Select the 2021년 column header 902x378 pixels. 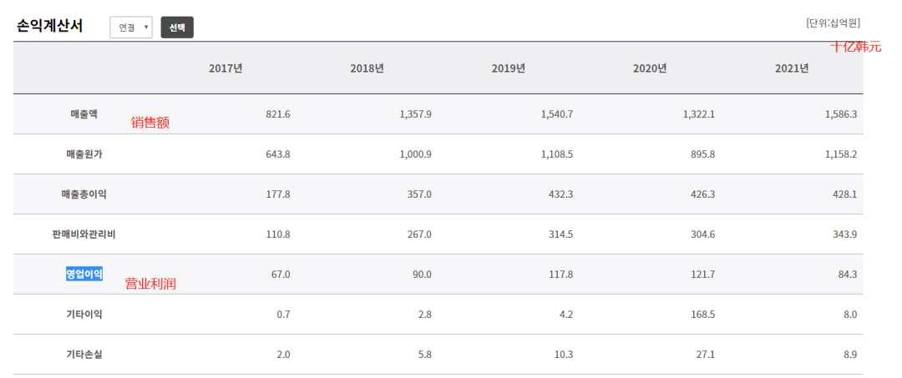(792, 68)
